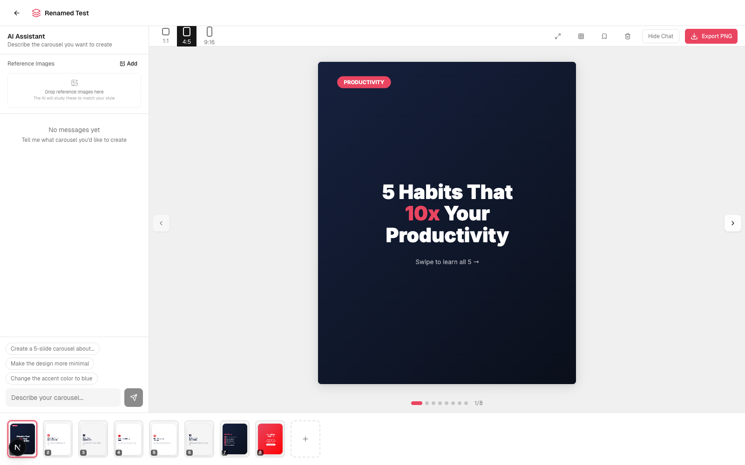Click the '1/8' slide counter
Viewport: 745px width, 465px height.
click(479, 403)
